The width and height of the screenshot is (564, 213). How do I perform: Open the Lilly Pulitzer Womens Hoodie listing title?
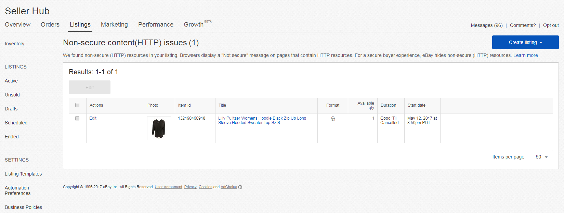coord(262,120)
